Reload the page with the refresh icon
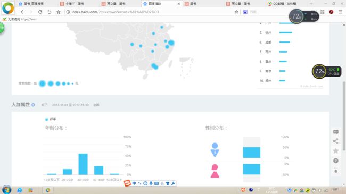The image size is (346, 194). (x=40, y=12)
